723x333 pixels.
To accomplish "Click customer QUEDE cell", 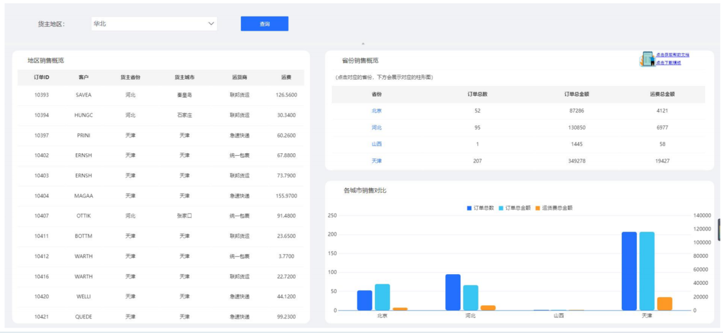I will point(84,317).
